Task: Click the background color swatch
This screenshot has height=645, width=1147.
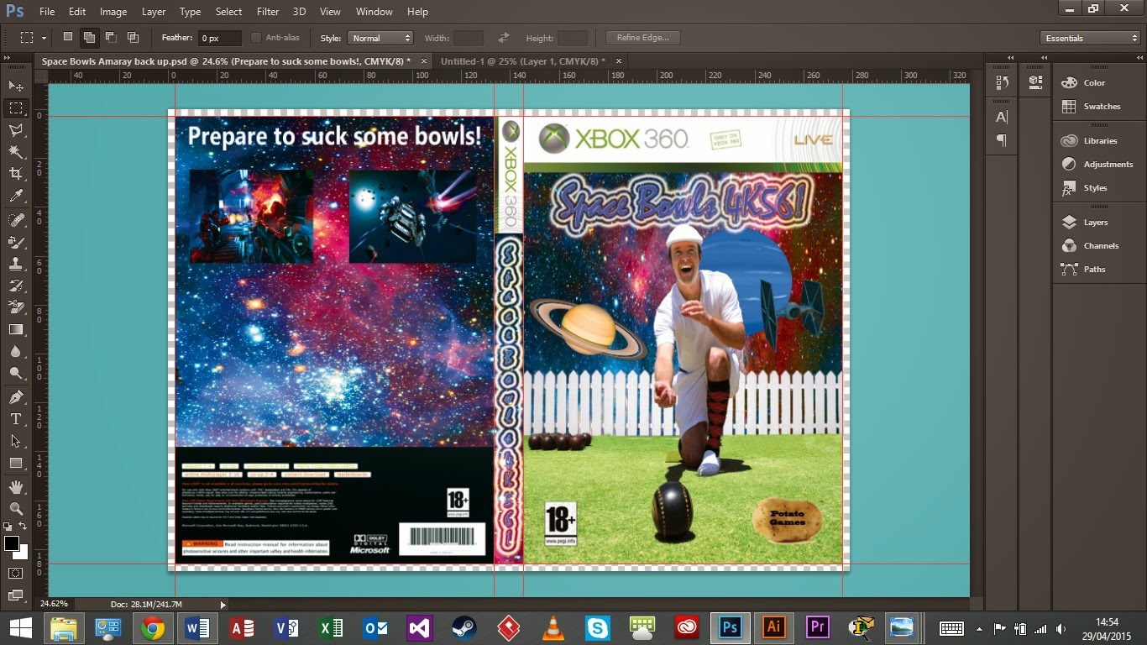Action: point(24,553)
